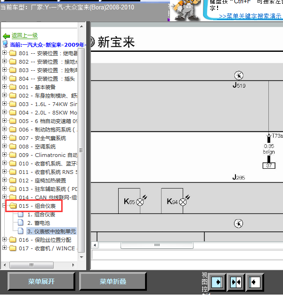
Task: Click the folder icon beside 017 收音机
Action: tap(13, 248)
